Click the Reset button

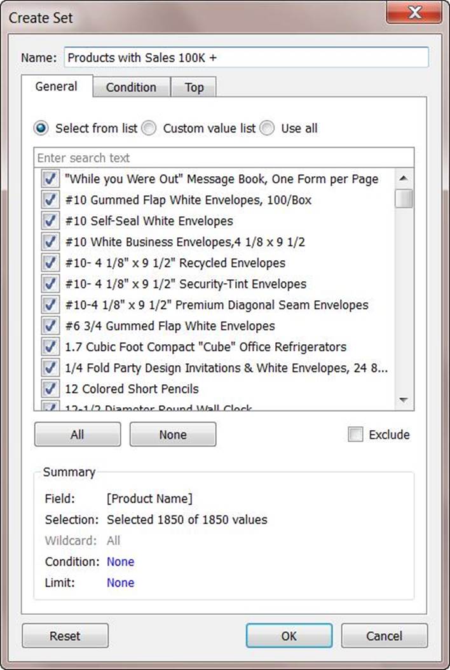click(65, 636)
